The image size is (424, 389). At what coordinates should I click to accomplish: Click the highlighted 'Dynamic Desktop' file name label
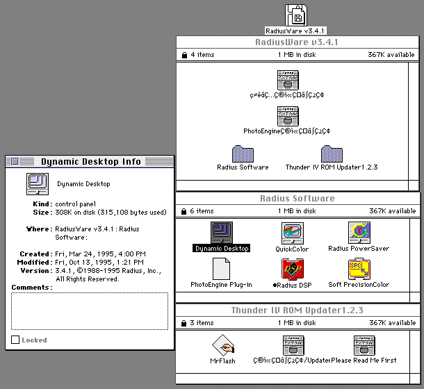pyautogui.click(x=222, y=249)
